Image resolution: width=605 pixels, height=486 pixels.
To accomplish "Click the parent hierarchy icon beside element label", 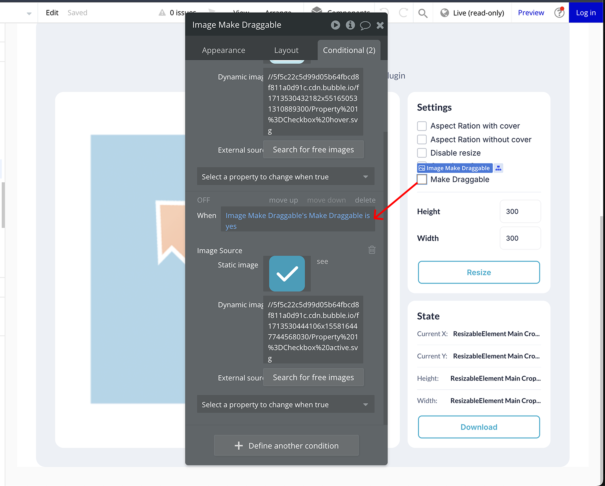I will tap(498, 168).
